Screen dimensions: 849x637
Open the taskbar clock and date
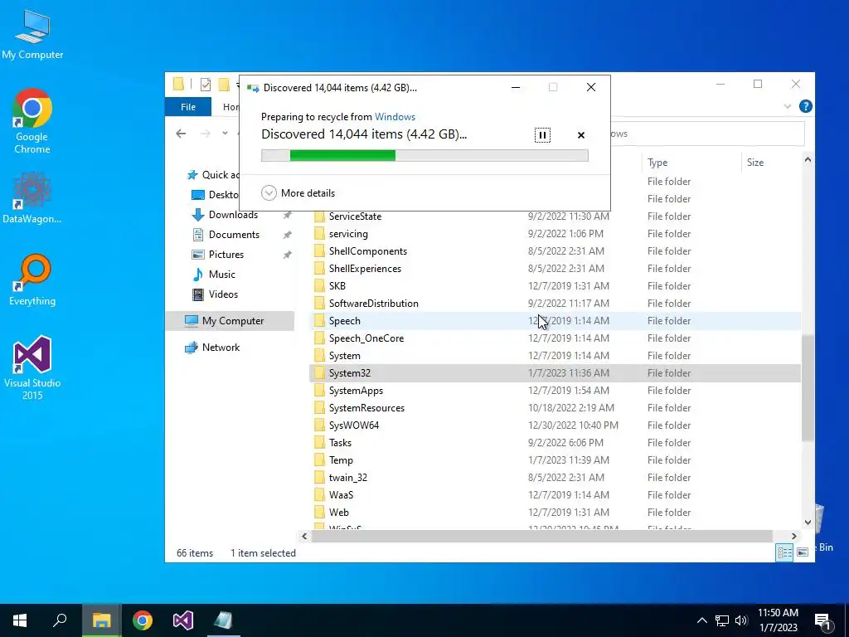coord(778,620)
